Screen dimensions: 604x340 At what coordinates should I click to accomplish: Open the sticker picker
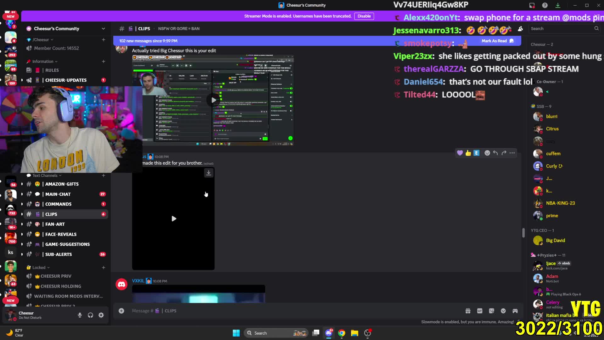tap(492, 311)
